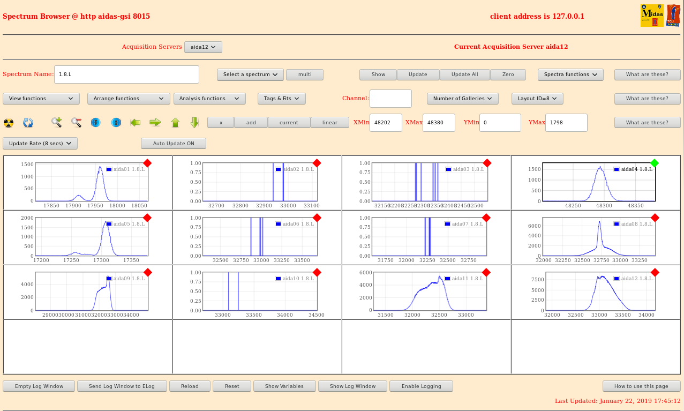The width and height of the screenshot is (684, 411).
Task: Click the green diamond marker on aida04
Action: pyautogui.click(x=654, y=163)
